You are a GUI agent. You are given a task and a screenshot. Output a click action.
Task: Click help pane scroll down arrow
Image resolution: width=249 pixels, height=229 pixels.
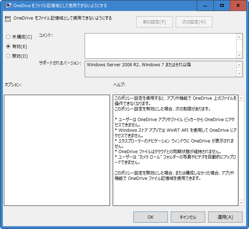click(x=241, y=203)
